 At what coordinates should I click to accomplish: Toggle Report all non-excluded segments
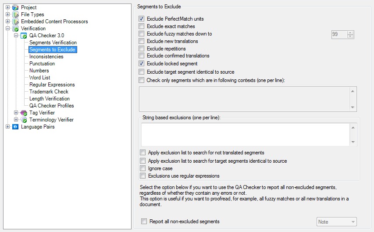click(144, 221)
